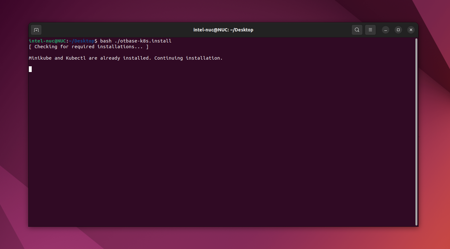Click the terminal vertical scrollbar
Screen dimensions: 450x249
416,132
